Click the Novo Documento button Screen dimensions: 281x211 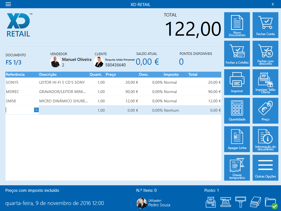click(237, 25)
